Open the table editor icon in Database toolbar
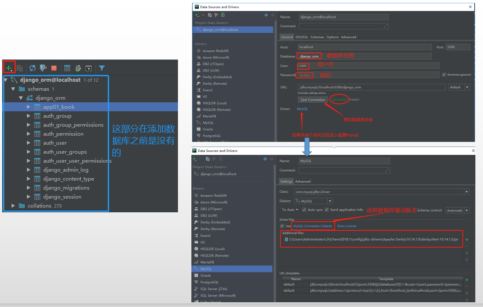 67,68
